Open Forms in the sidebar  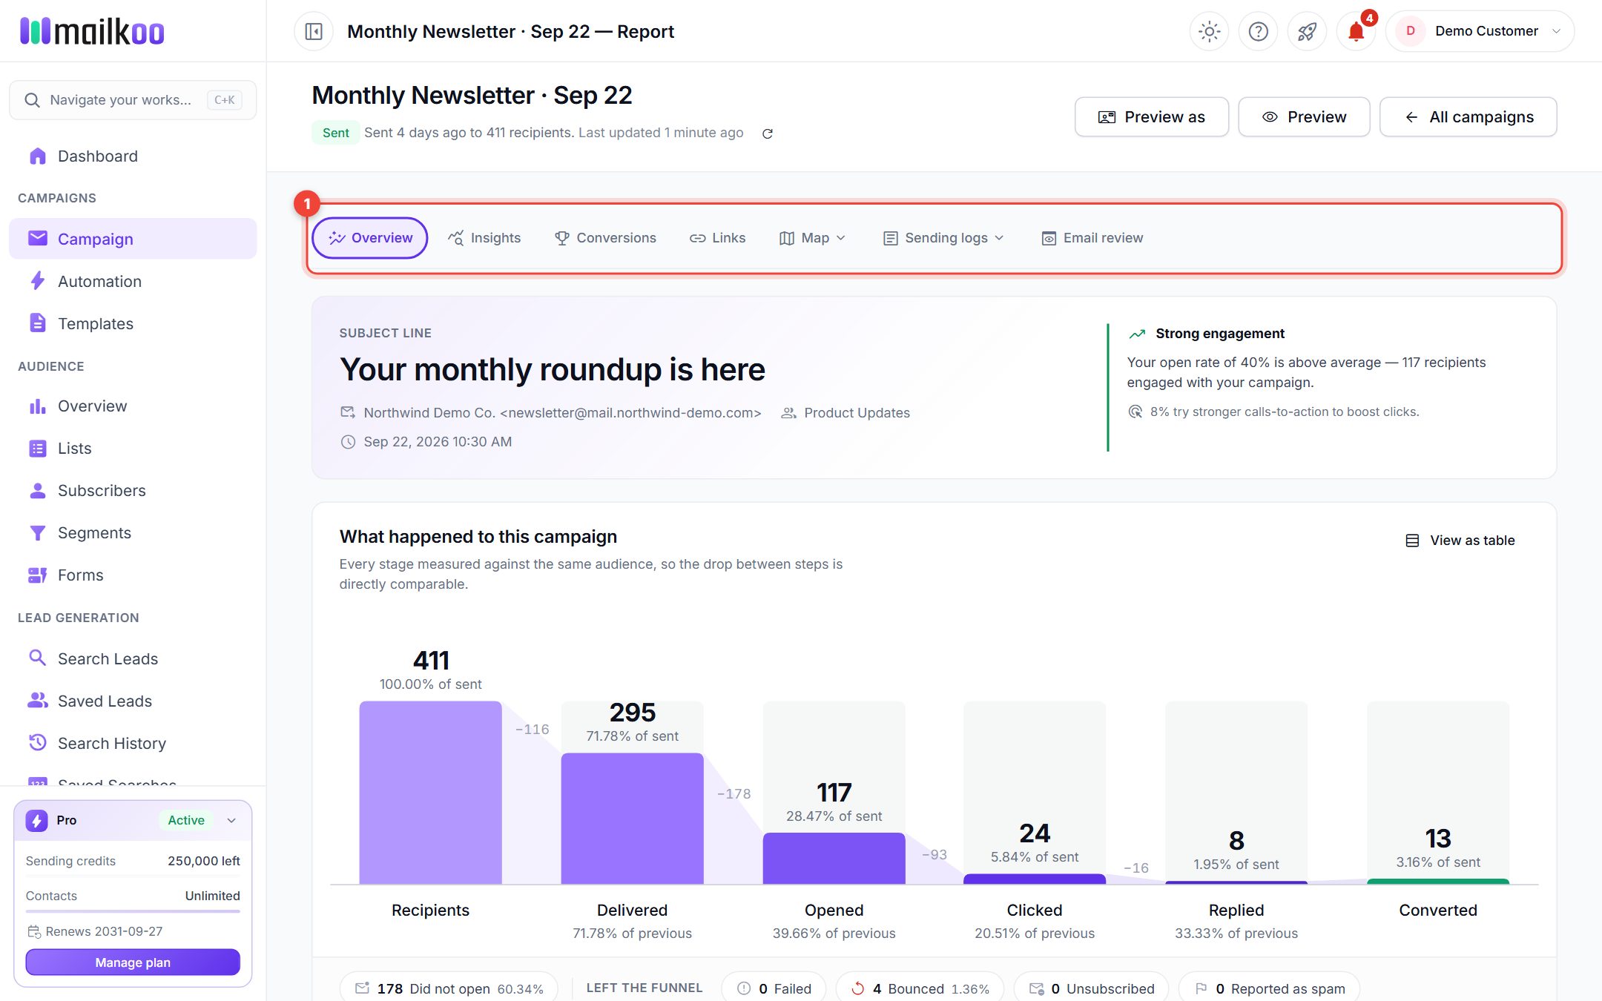[133, 575]
